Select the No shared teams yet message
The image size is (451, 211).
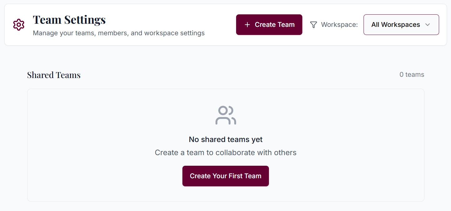(x=225, y=139)
